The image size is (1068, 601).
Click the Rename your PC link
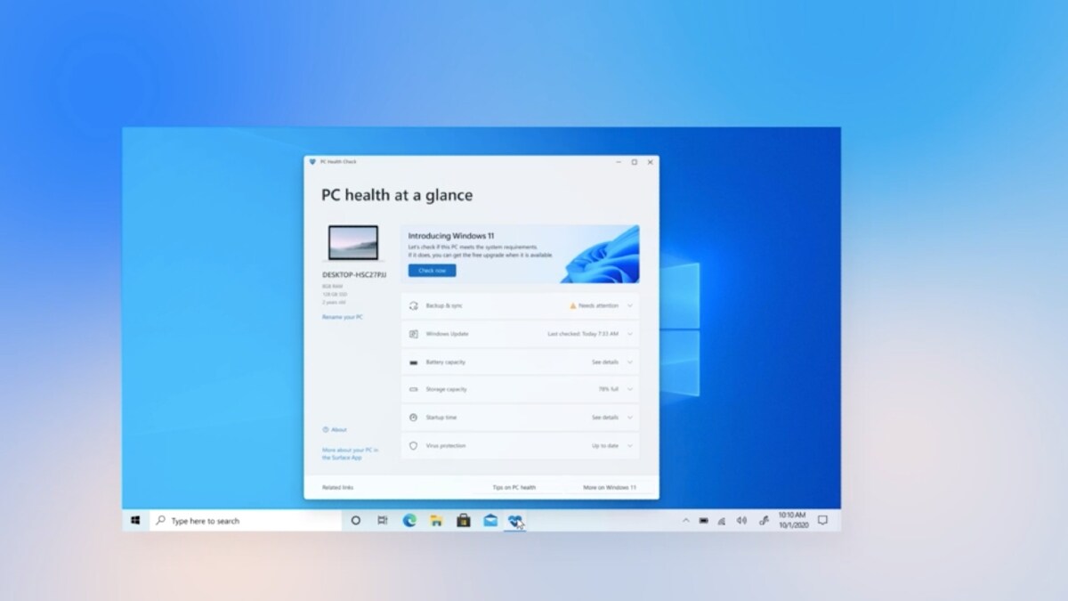click(x=343, y=317)
